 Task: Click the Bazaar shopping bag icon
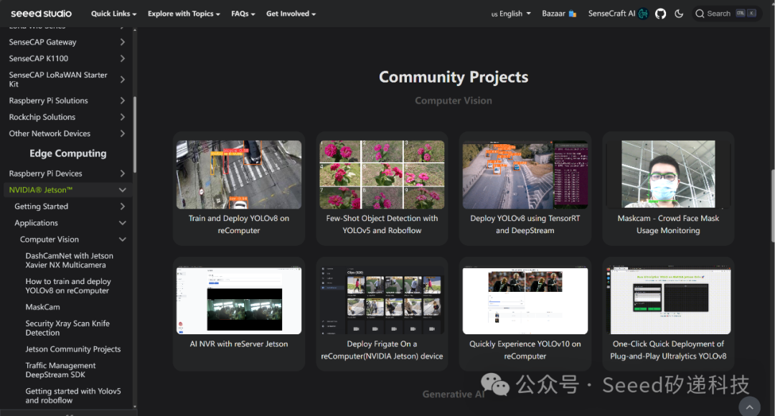click(x=573, y=14)
